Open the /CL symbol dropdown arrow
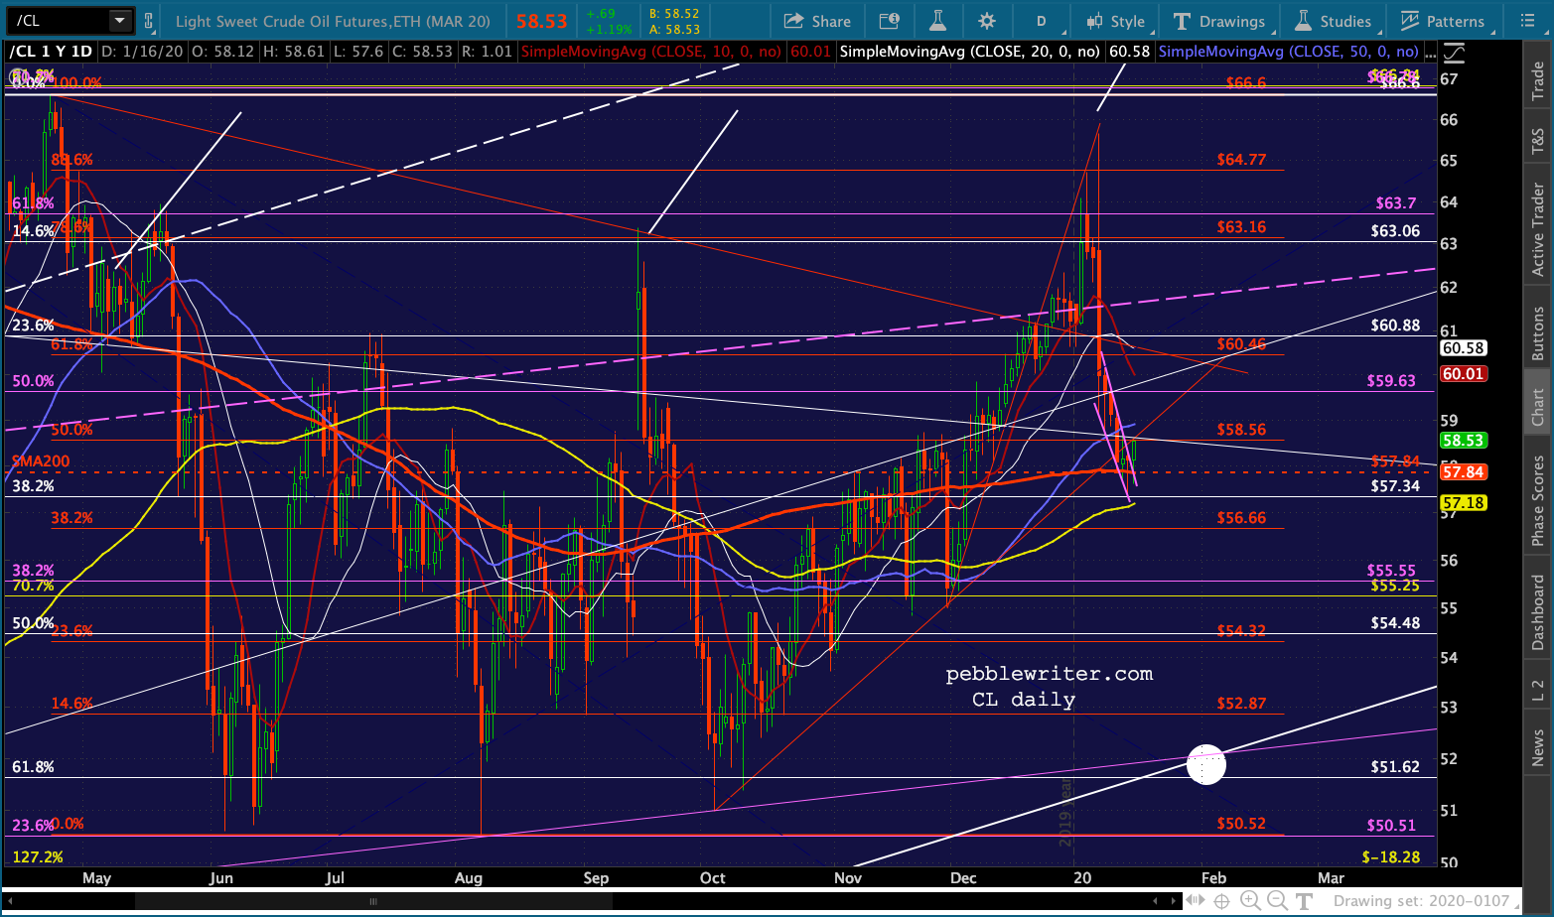Image resolution: width=1554 pixels, height=917 pixels. pyautogui.click(x=120, y=20)
